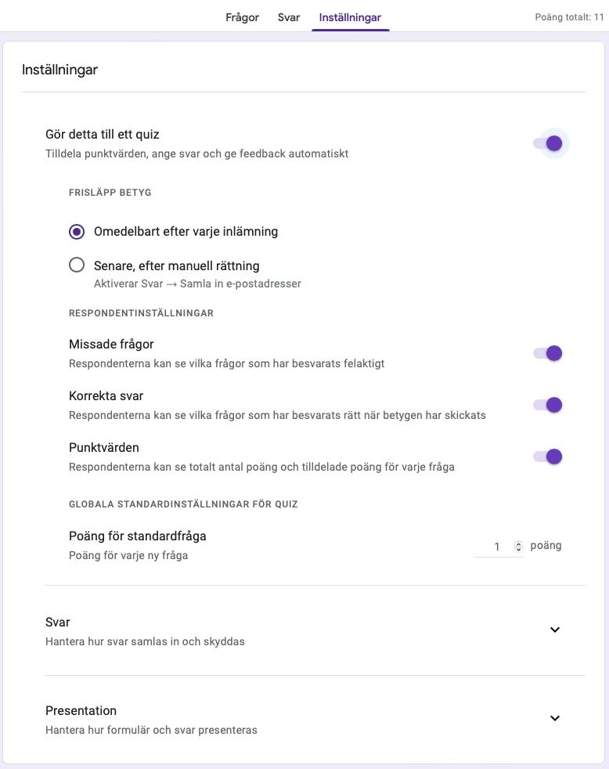Expand the Presentation section chevron
Image resolution: width=609 pixels, height=769 pixels.
click(x=555, y=718)
